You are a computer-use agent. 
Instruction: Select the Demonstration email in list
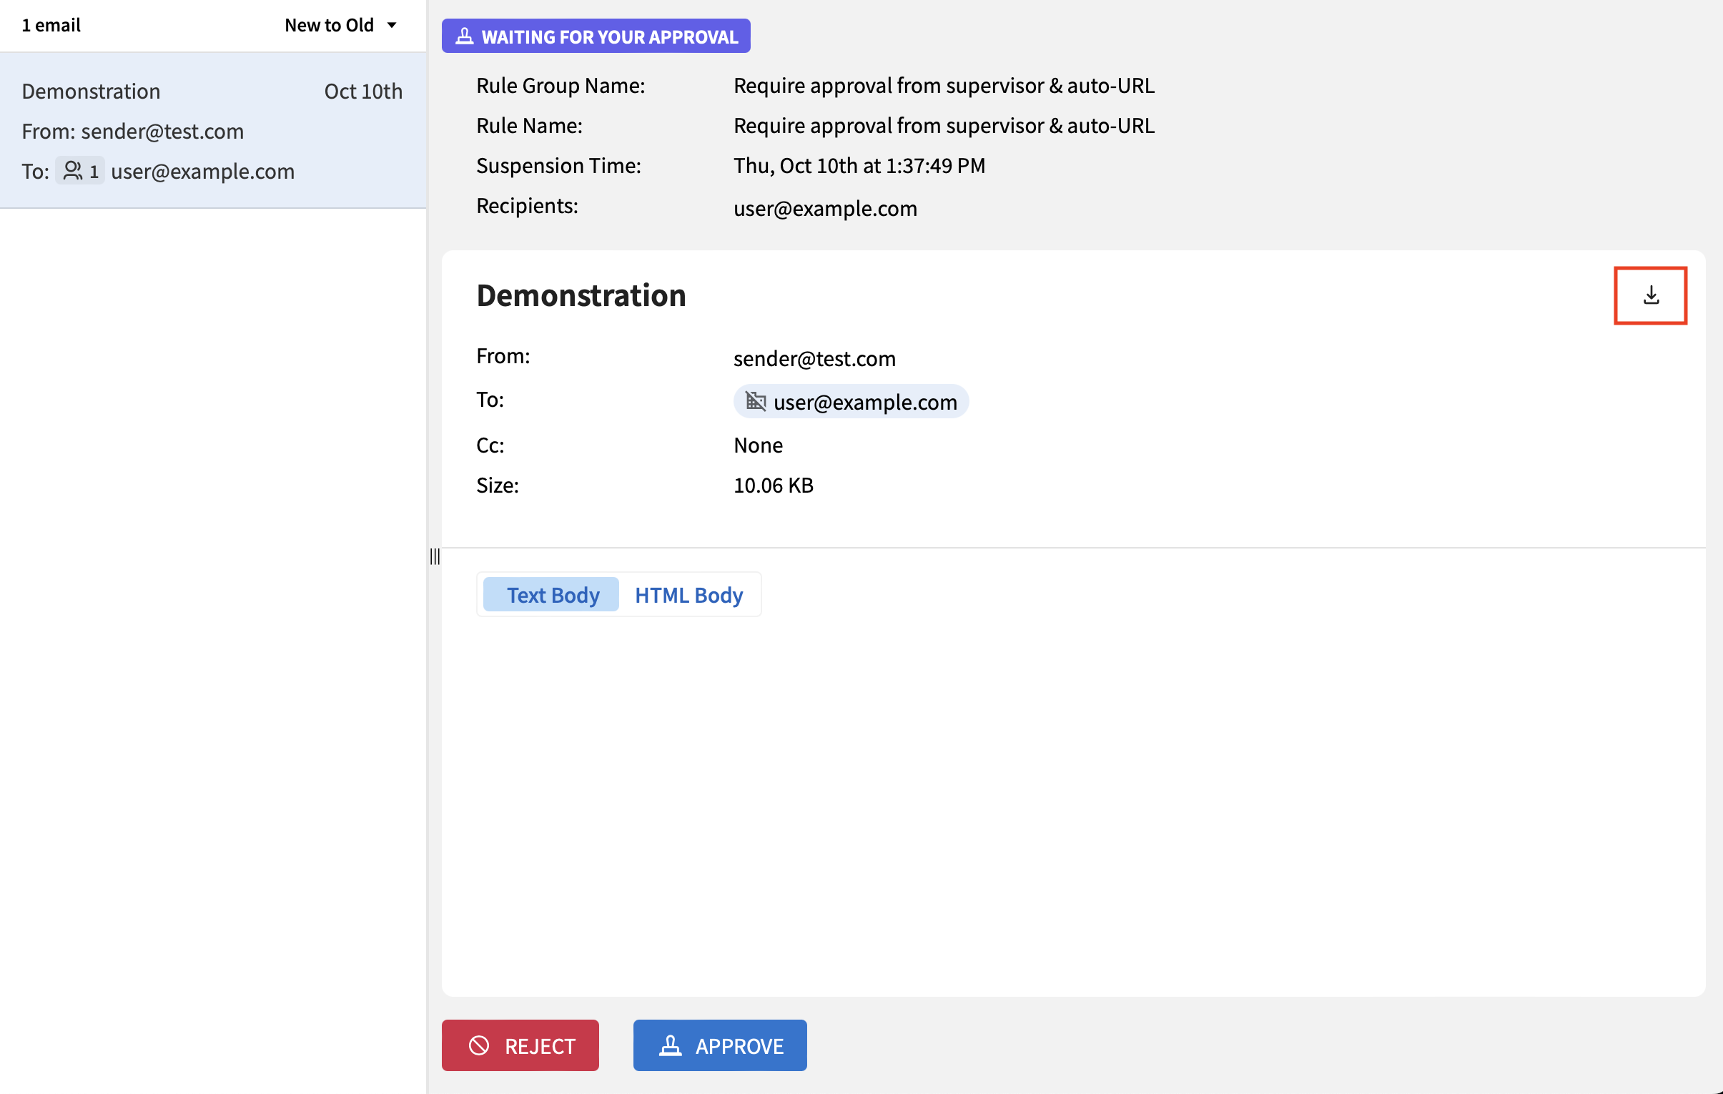[x=212, y=130]
